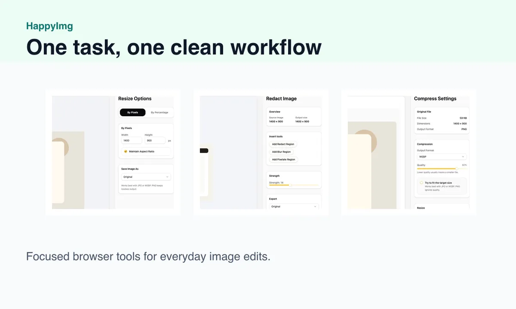The height and width of the screenshot is (309, 516).
Task: Click the dark label in the Redact preview
Action: pos(204,151)
